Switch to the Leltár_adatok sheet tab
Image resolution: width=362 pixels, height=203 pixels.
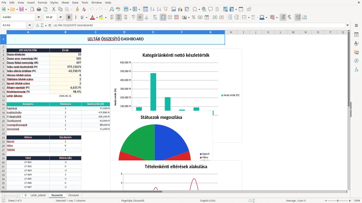(x=38, y=195)
